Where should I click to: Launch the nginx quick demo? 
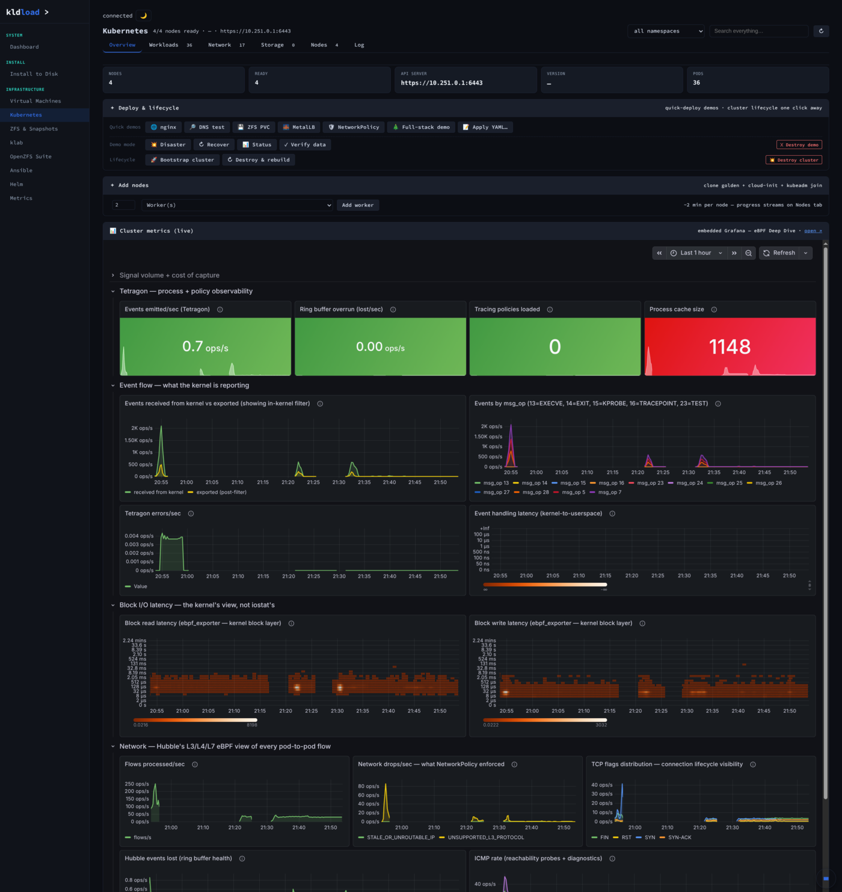[x=164, y=127]
